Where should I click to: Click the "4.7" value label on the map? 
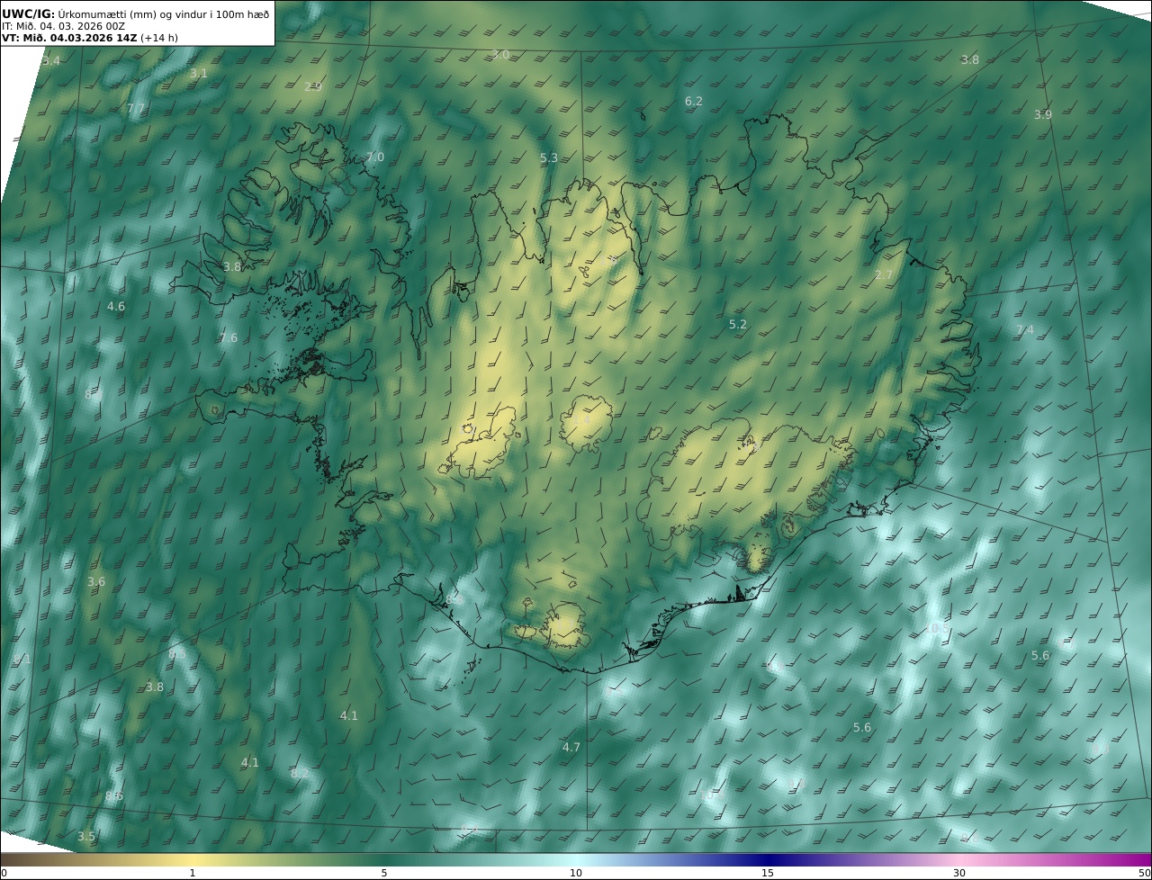coord(571,748)
